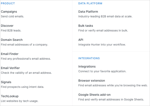
Task: Click the INTEGRATIONS section heading
Action: (89, 58)
